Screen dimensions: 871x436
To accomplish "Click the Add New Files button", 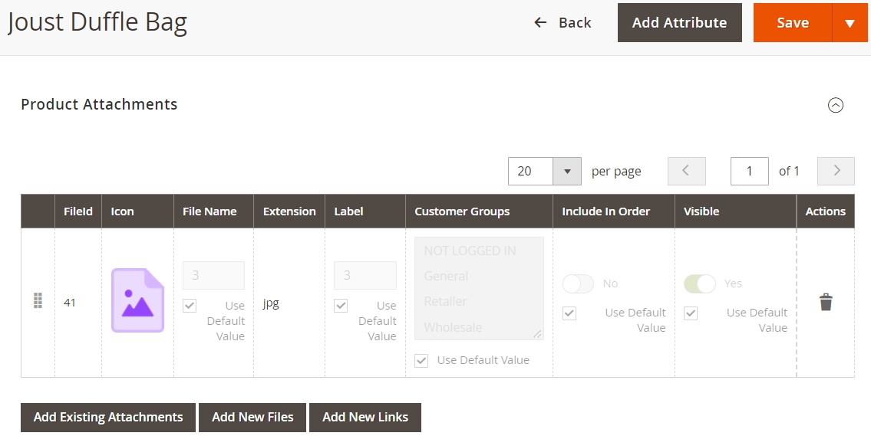I will (252, 417).
